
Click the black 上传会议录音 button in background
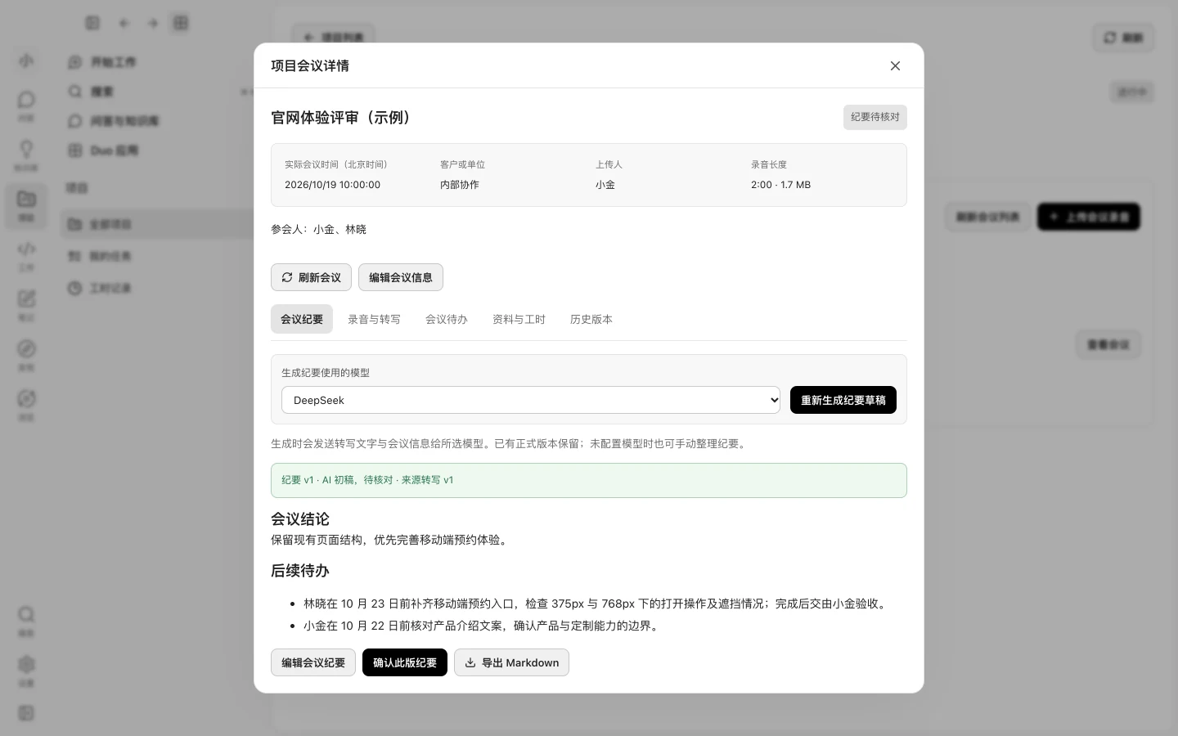pos(1089,217)
